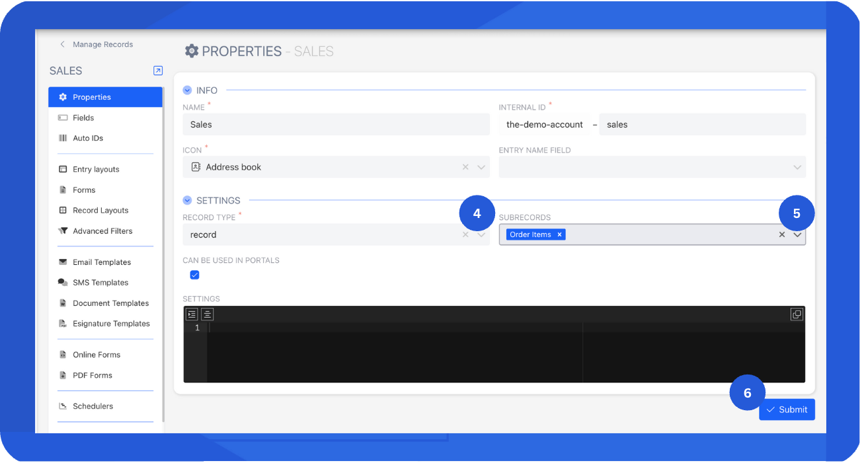Go back to Manage Records
Screen dimensions: 862x465
pos(97,44)
